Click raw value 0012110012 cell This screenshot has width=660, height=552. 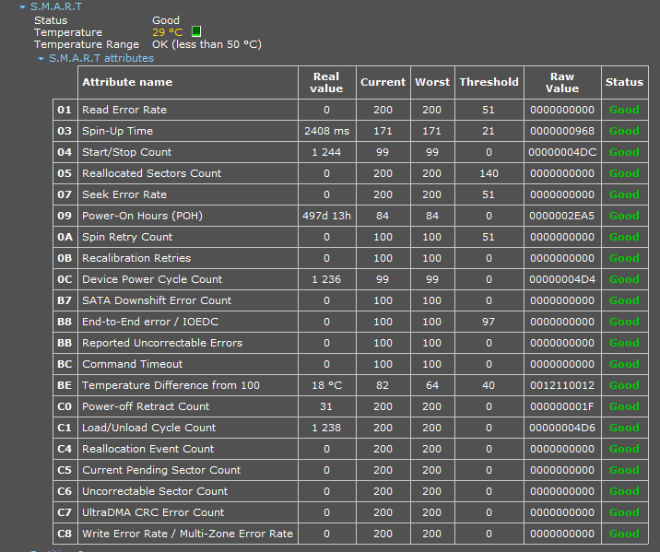pyautogui.click(x=561, y=385)
